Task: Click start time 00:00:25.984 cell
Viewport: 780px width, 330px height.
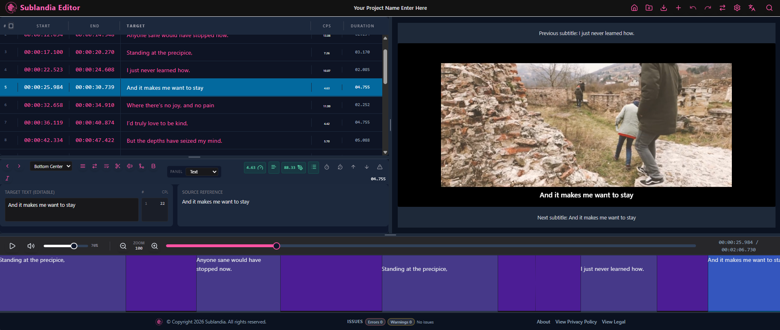Action: click(43, 87)
